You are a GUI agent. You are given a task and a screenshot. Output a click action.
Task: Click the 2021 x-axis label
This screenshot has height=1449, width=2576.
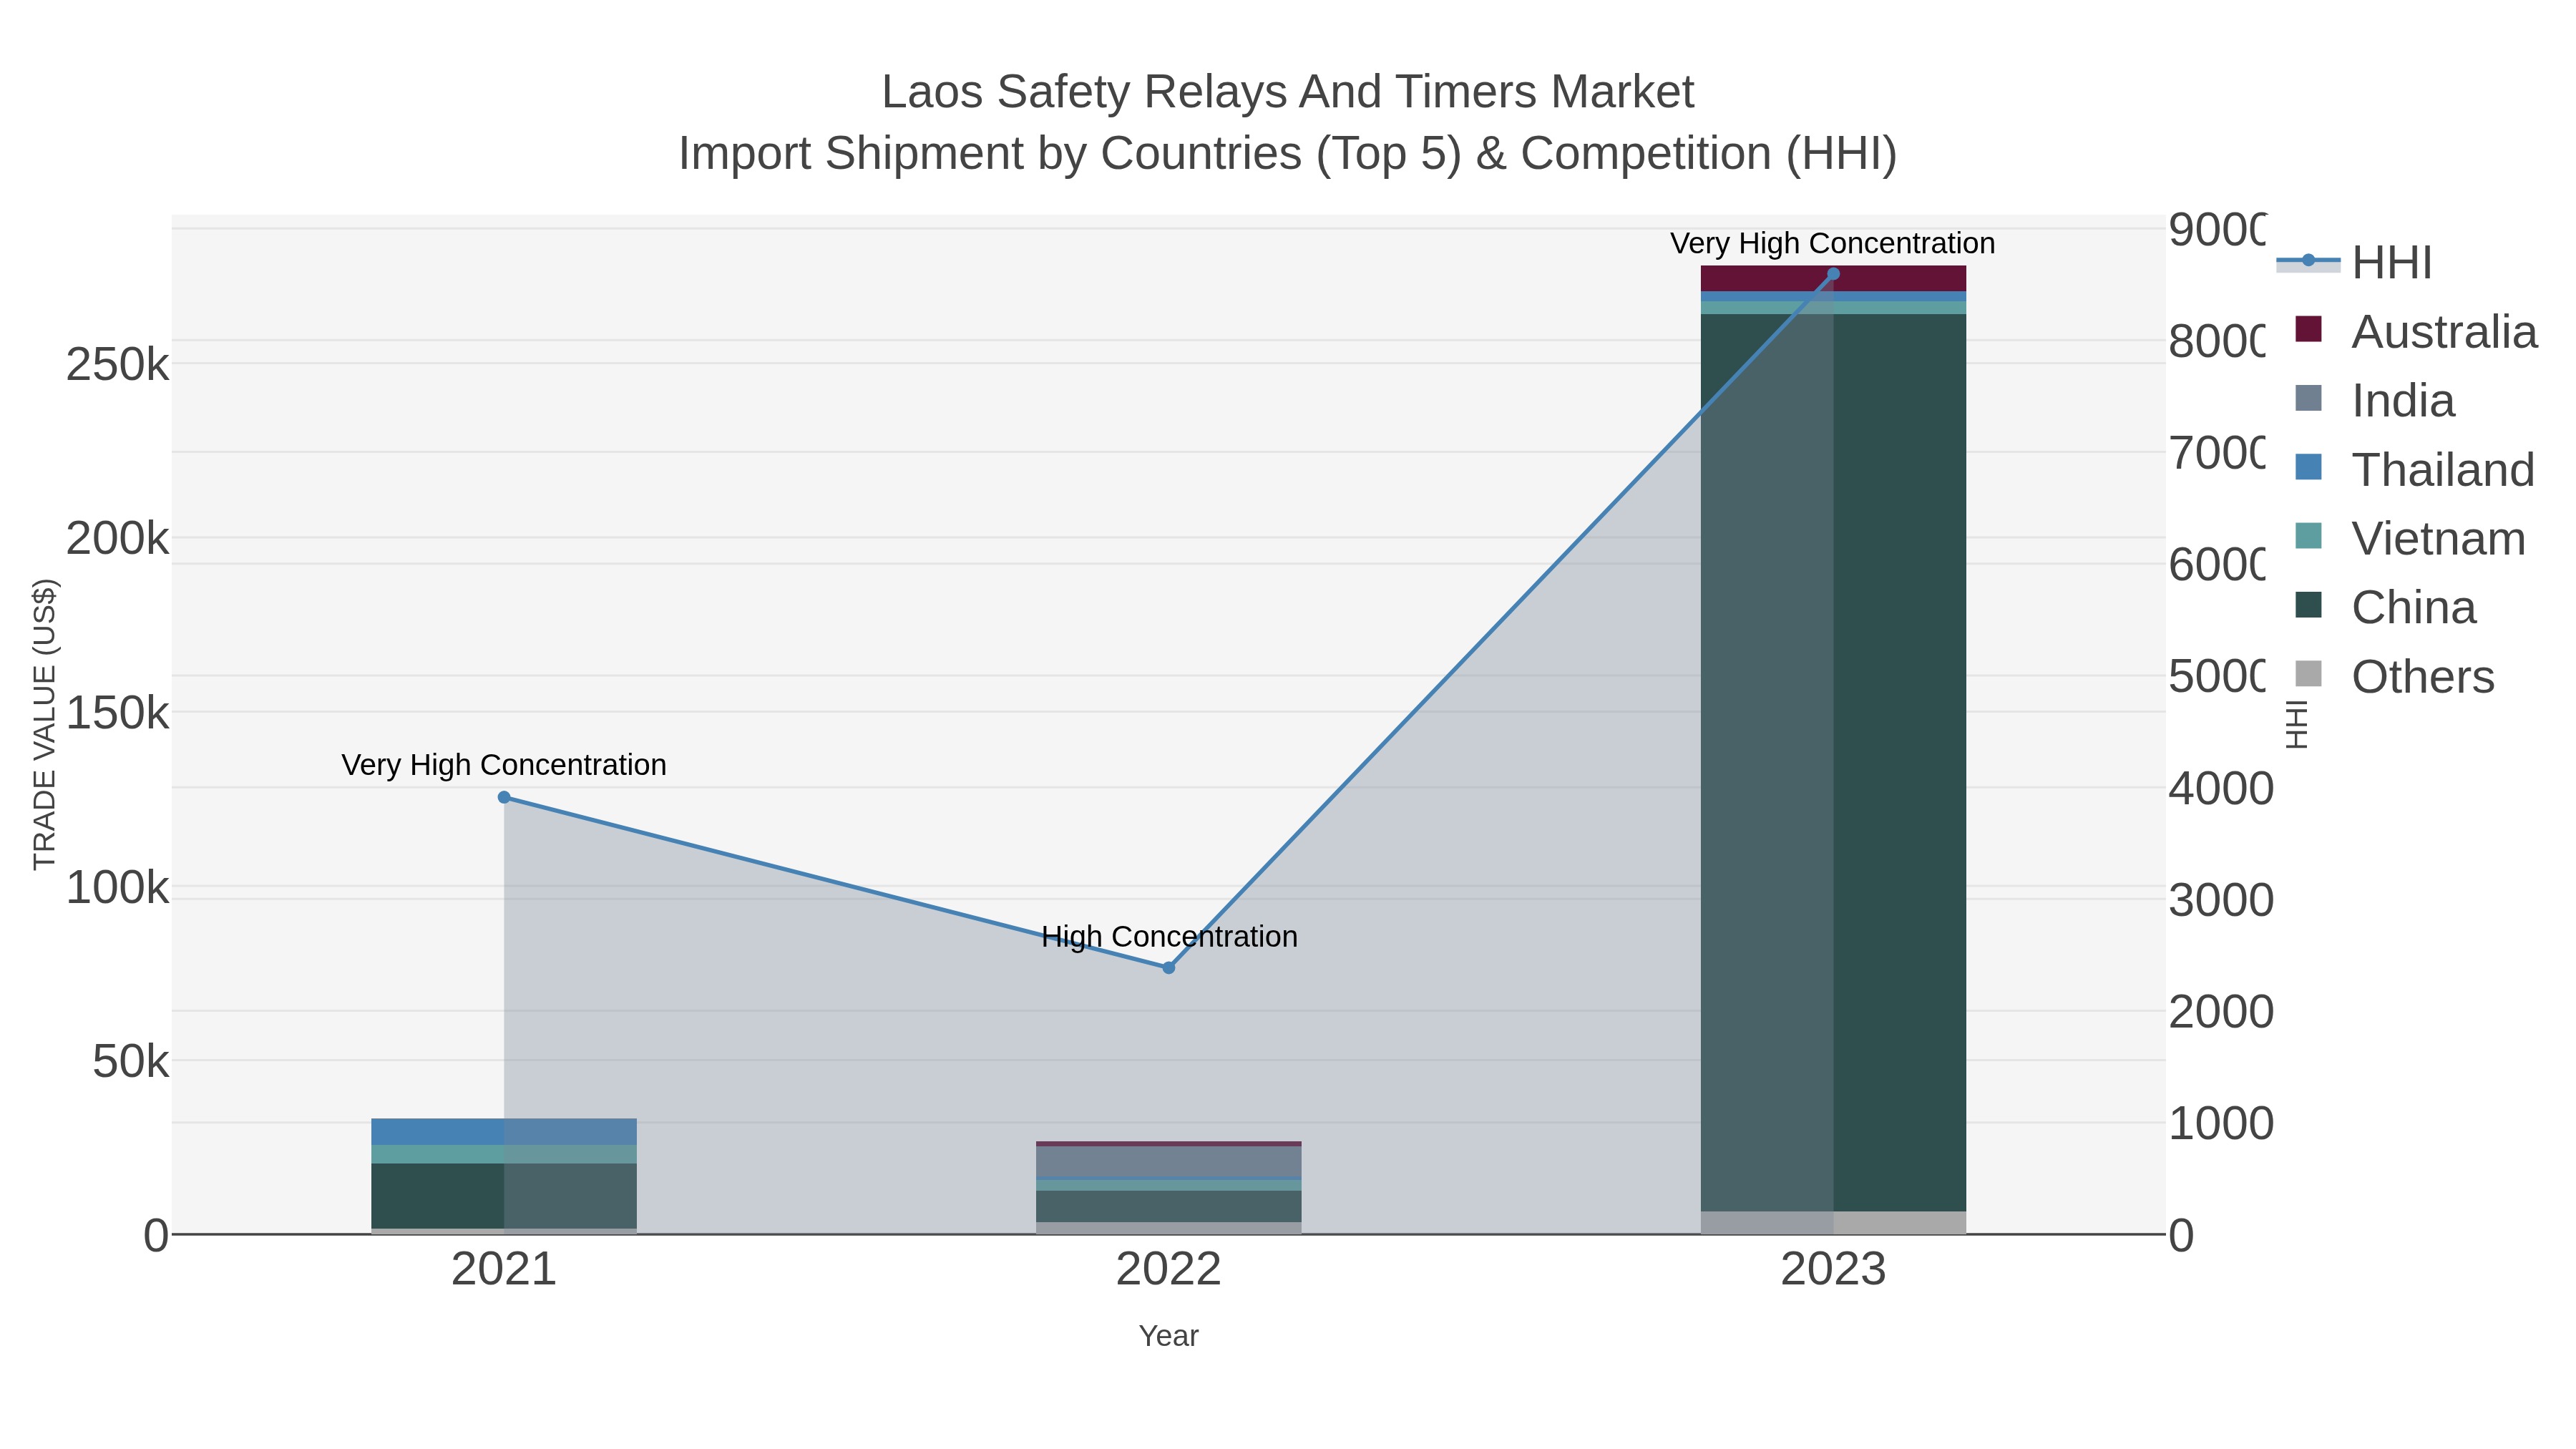(x=504, y=1270)
